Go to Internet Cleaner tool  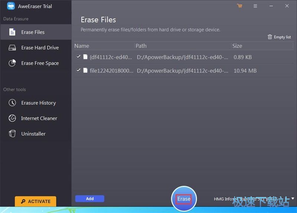point(36,118)
